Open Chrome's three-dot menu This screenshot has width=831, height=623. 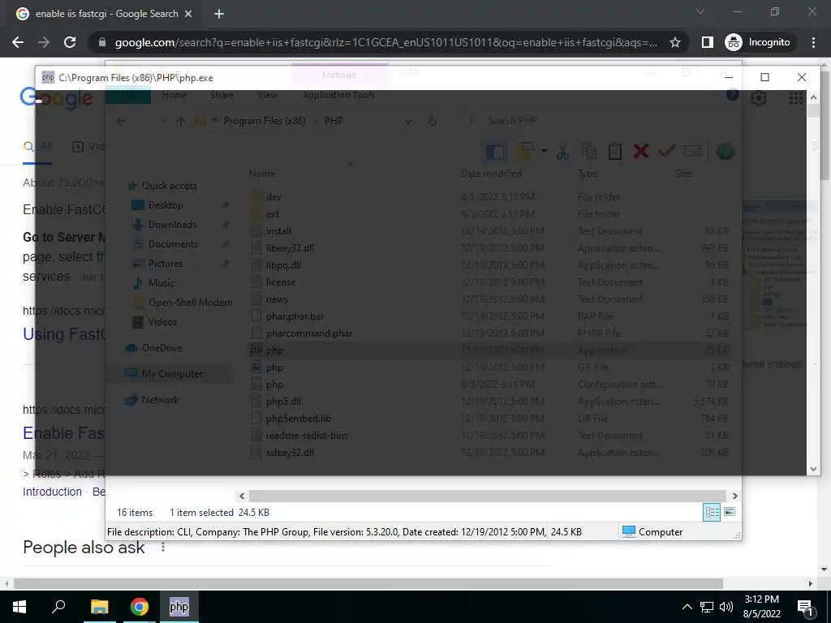813,42
